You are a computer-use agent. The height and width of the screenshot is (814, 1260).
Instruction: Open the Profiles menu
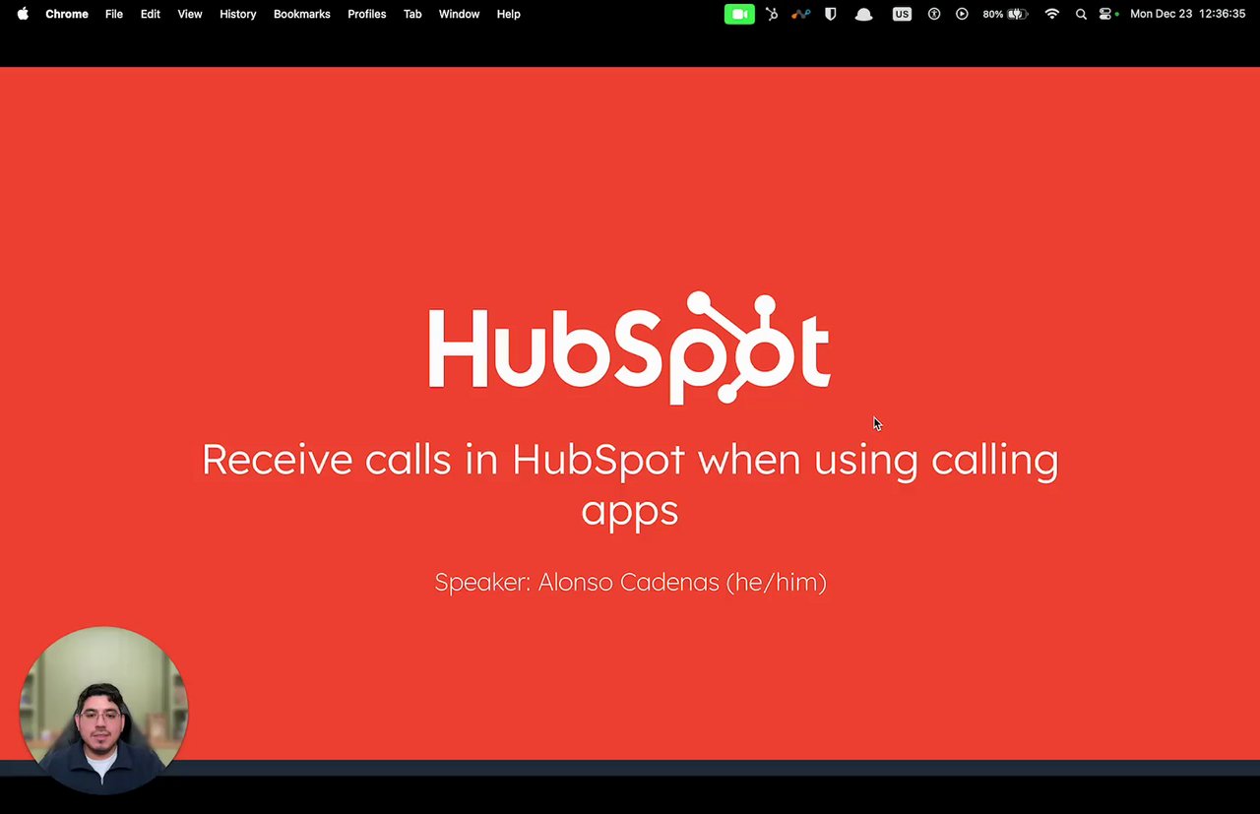click(367, 14)
